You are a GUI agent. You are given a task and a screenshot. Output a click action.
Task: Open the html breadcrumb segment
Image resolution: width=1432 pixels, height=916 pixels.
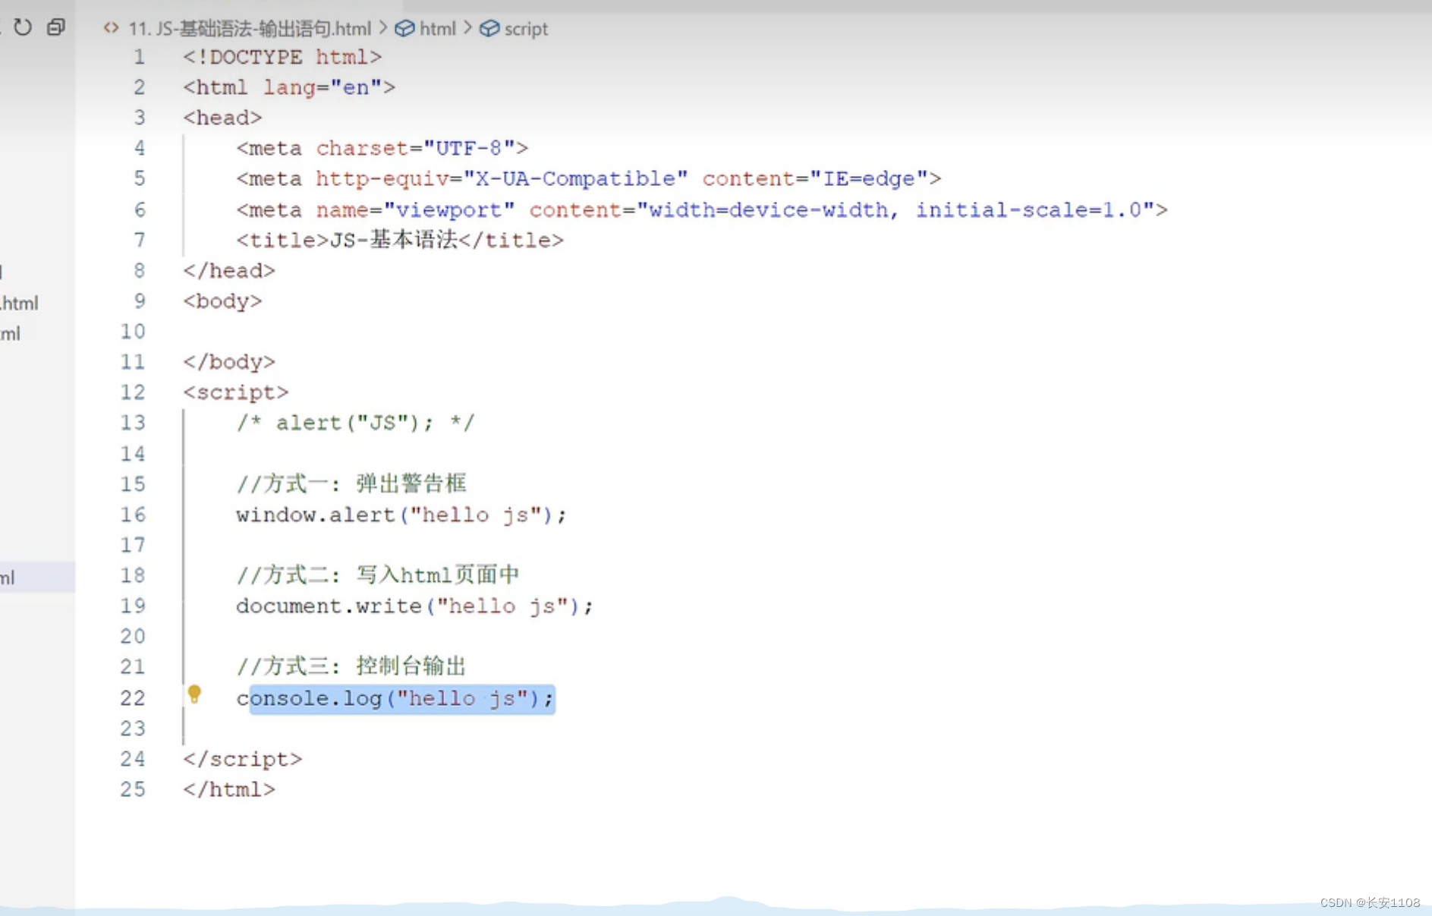[438, 29]
